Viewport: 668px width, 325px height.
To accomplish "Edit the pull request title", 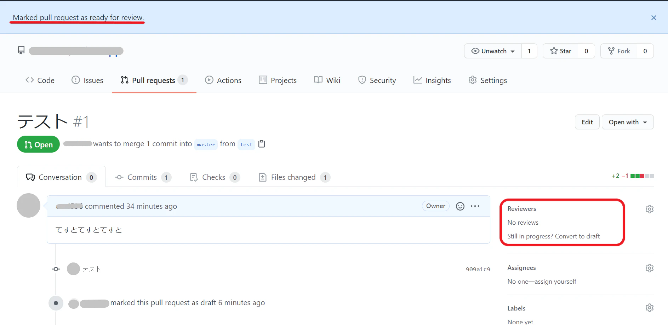I will (587, 122).
